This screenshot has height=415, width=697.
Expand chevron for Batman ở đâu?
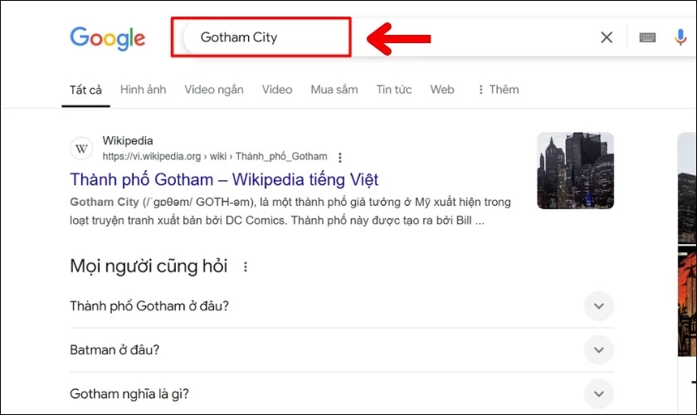(x=599, y=350)
